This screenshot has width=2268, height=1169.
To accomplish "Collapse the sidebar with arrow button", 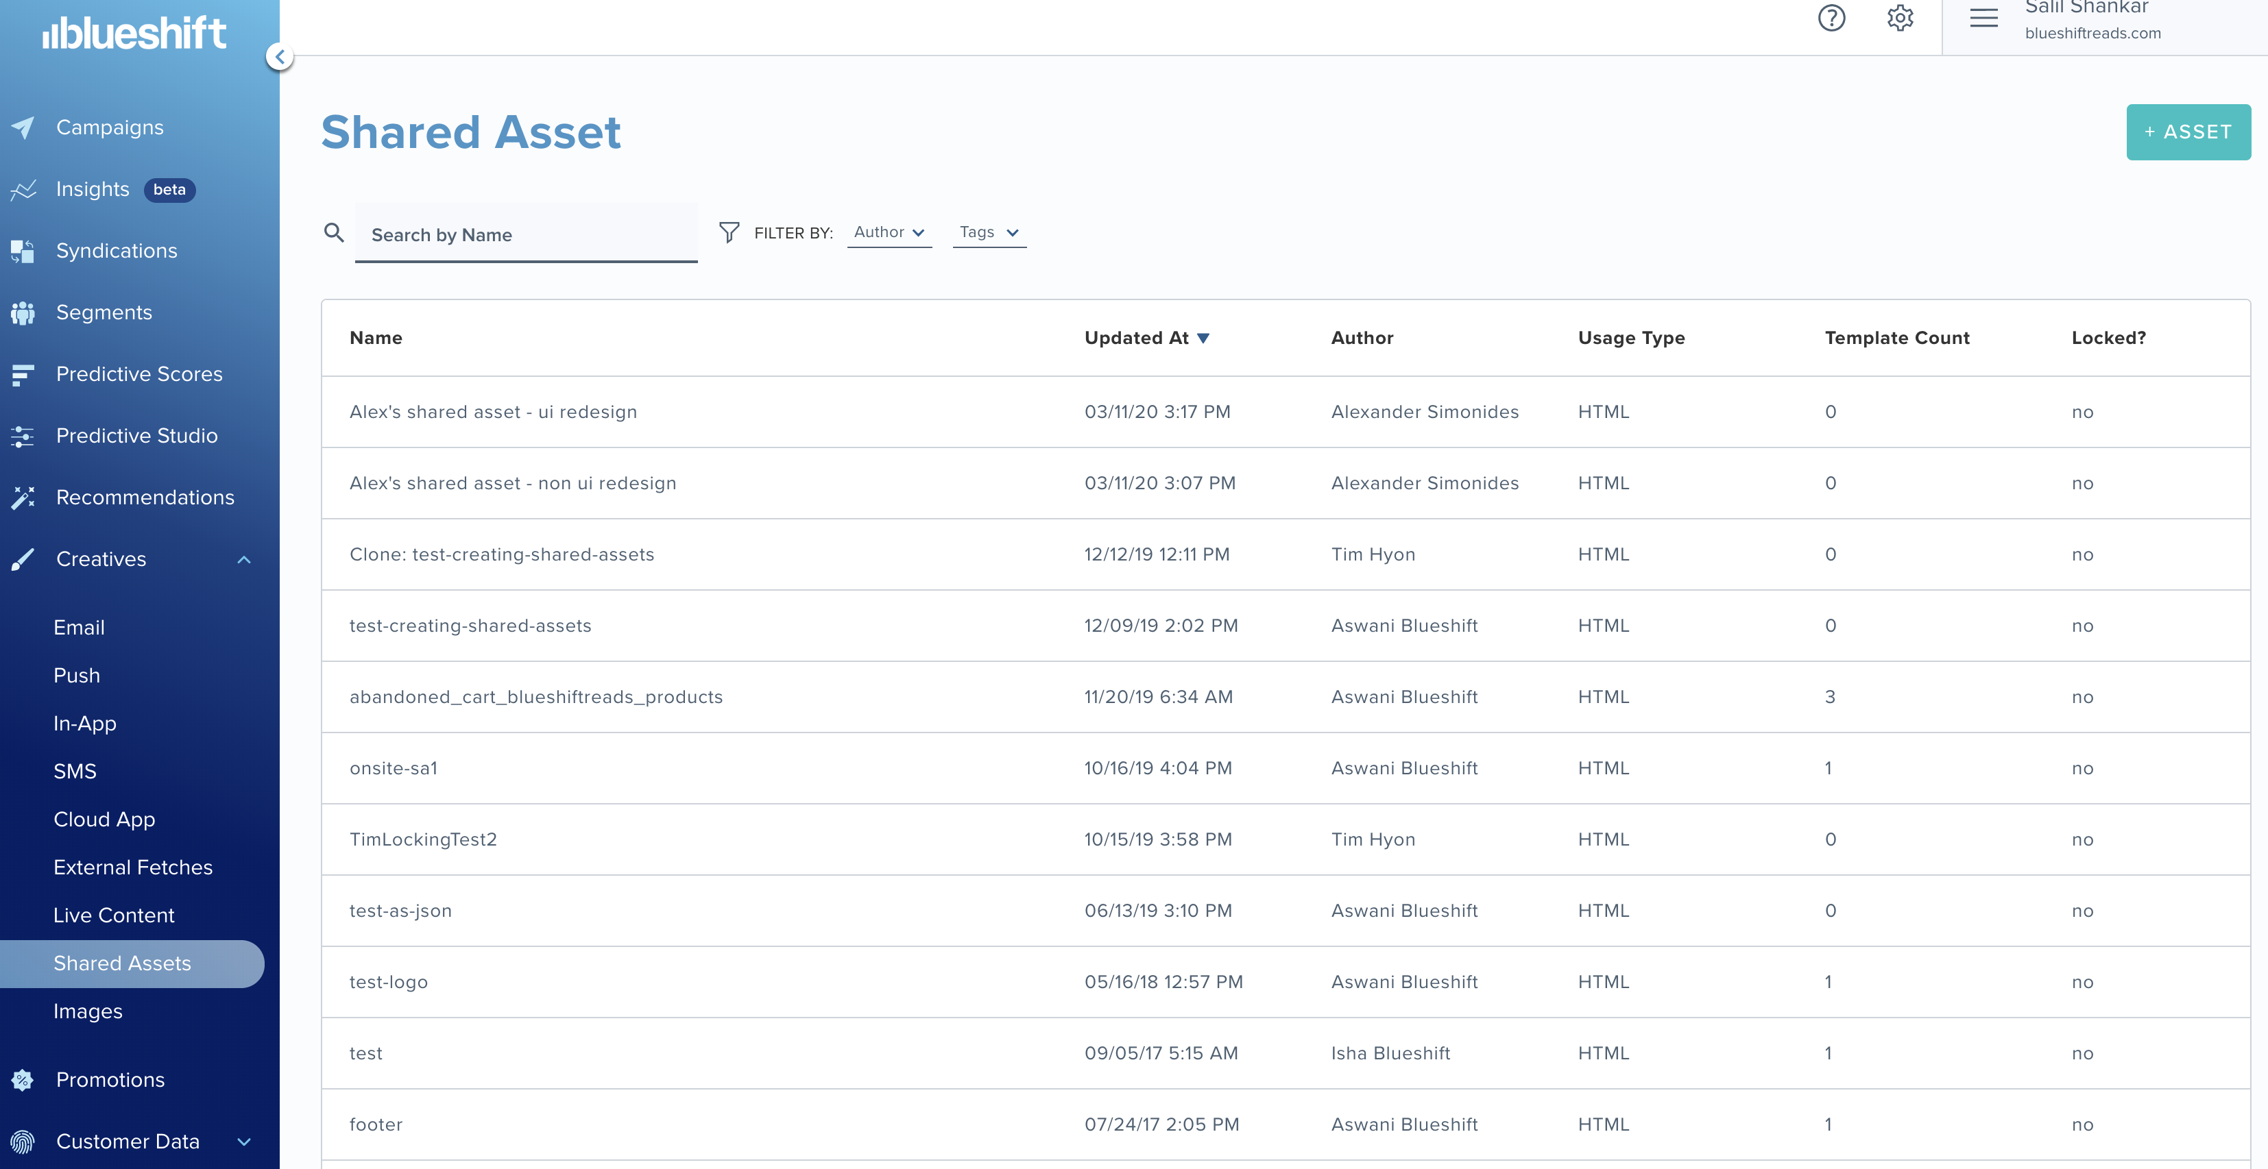I will [280, 58].
